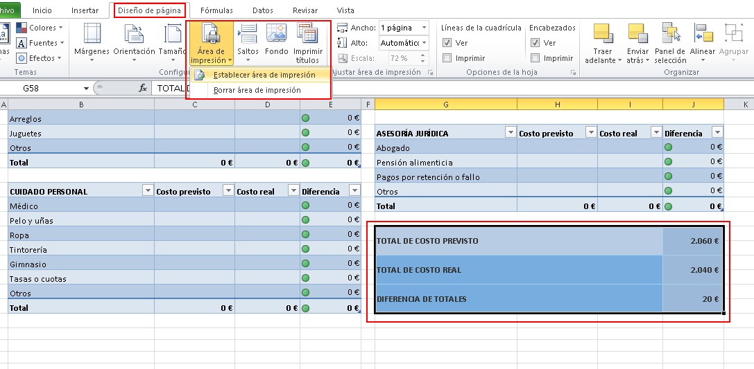Uncheck Ver under Líneas de la cuadrícula

[447, 43]
